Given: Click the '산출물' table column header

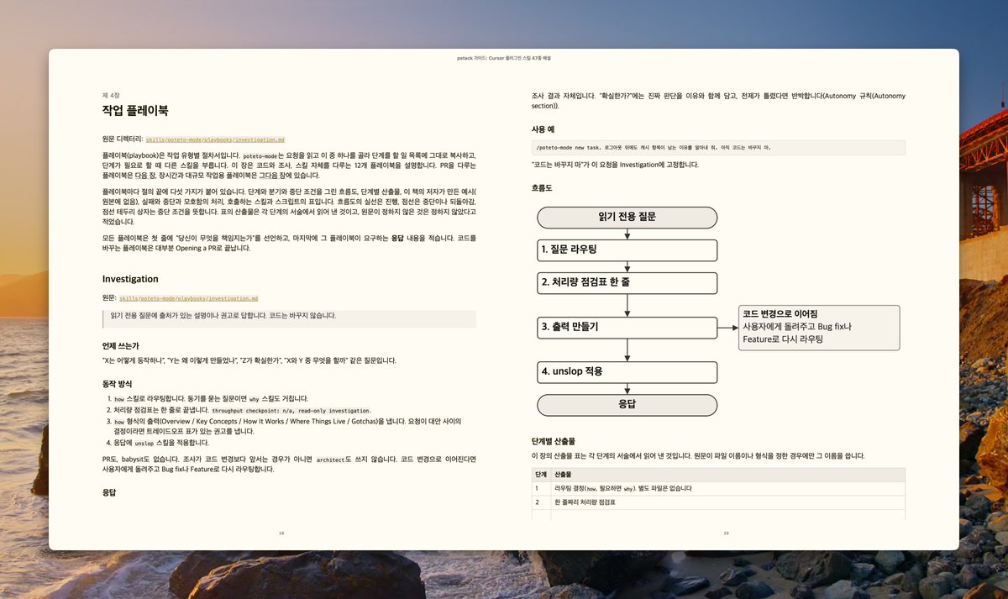Looking at the screenshot, I should pos(728,475).
